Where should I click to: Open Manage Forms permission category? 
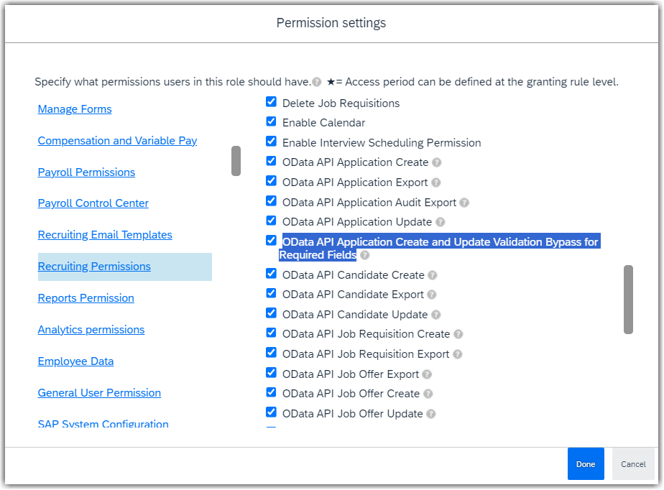coord(75,109)
